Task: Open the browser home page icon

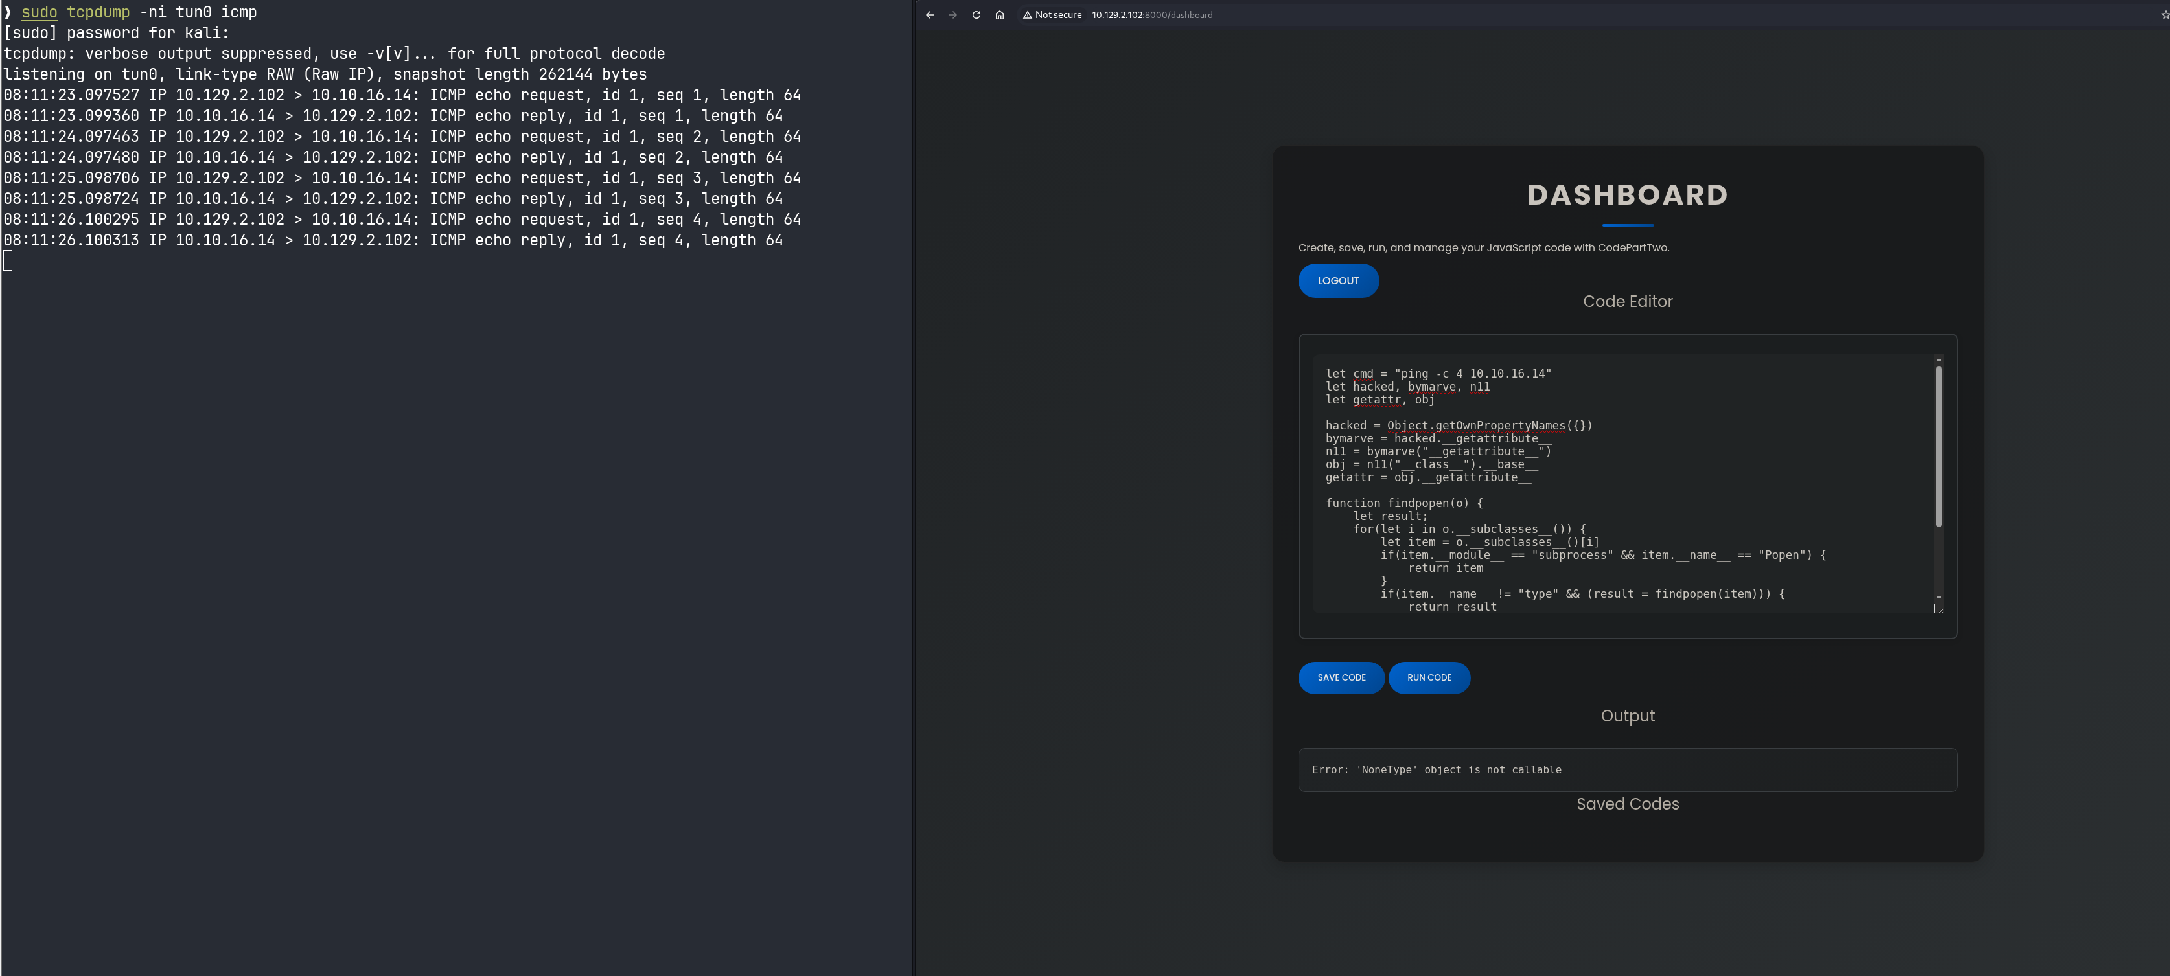Action: (x=1000, y=15)
